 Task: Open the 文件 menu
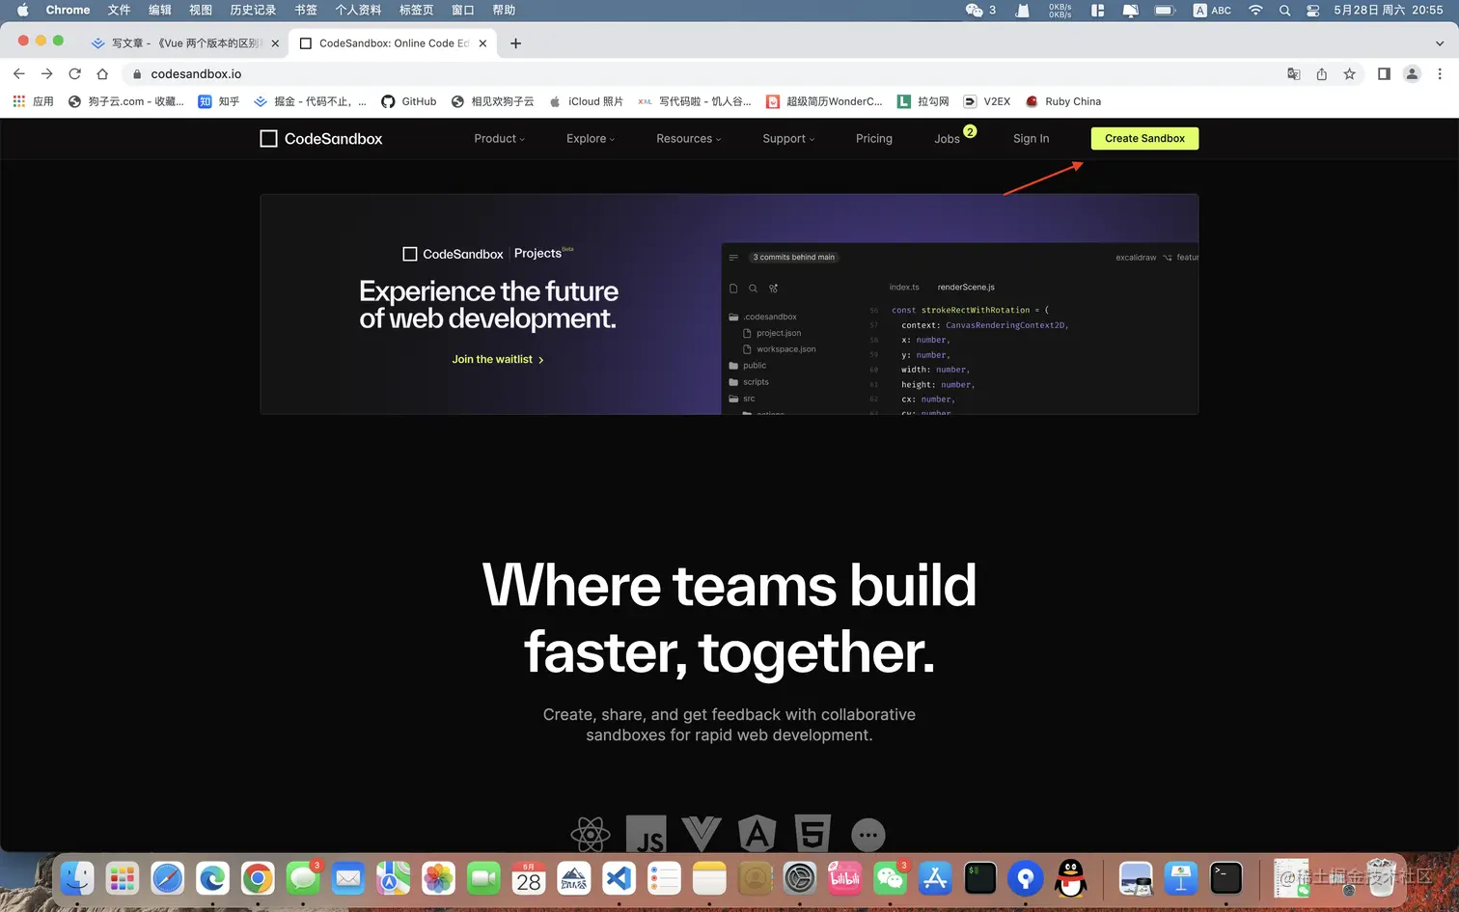point(119,10)
